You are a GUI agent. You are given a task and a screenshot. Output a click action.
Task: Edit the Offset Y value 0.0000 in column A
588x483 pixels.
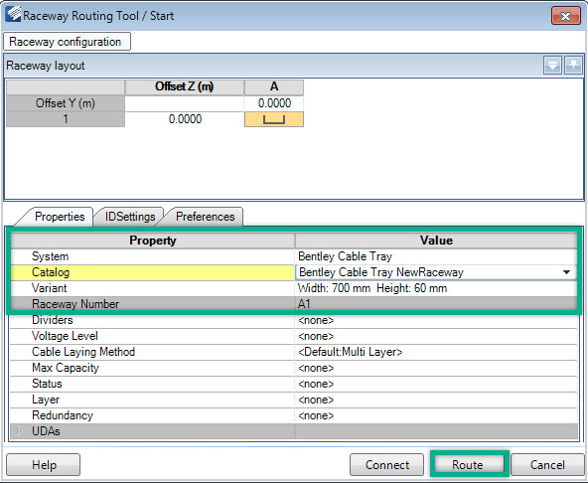(x=274, y=103)
